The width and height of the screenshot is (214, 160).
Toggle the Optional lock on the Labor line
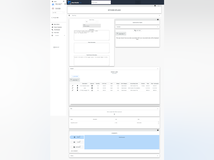click(92, 88)
